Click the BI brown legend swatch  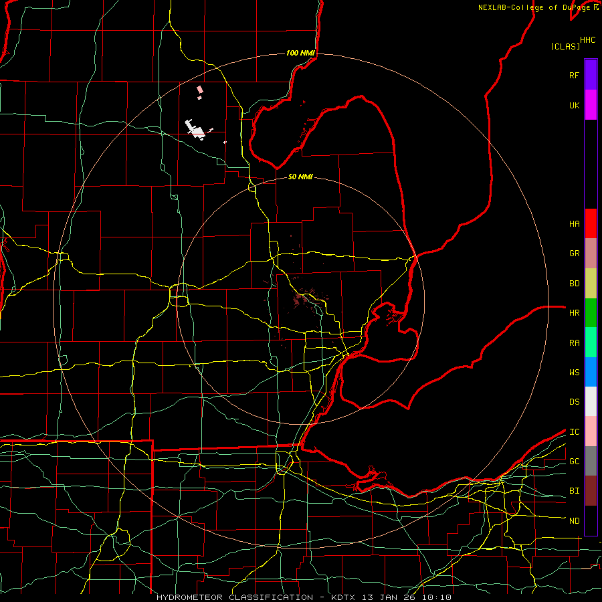click(x=591, y=491)
